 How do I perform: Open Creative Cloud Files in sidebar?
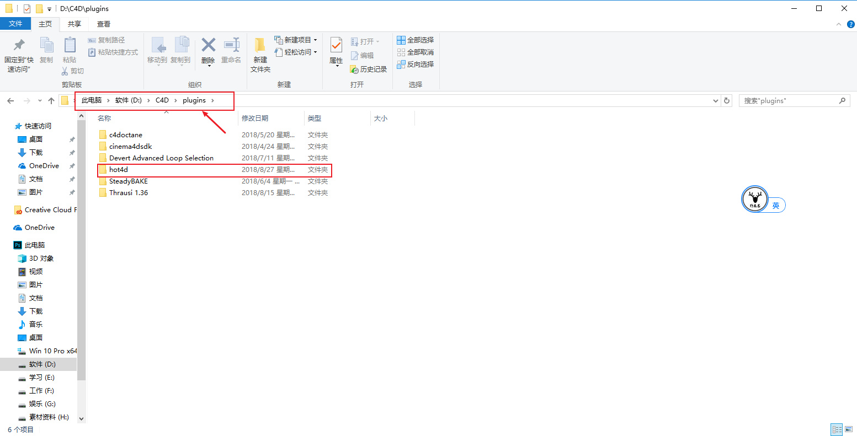[x=45, y=210]
